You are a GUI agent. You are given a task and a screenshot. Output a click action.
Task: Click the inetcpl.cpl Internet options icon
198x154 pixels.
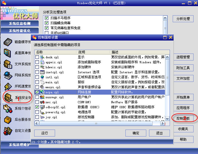[x=42, y=72]
